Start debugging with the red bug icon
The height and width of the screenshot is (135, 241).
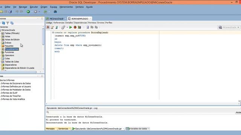point(75,27)
